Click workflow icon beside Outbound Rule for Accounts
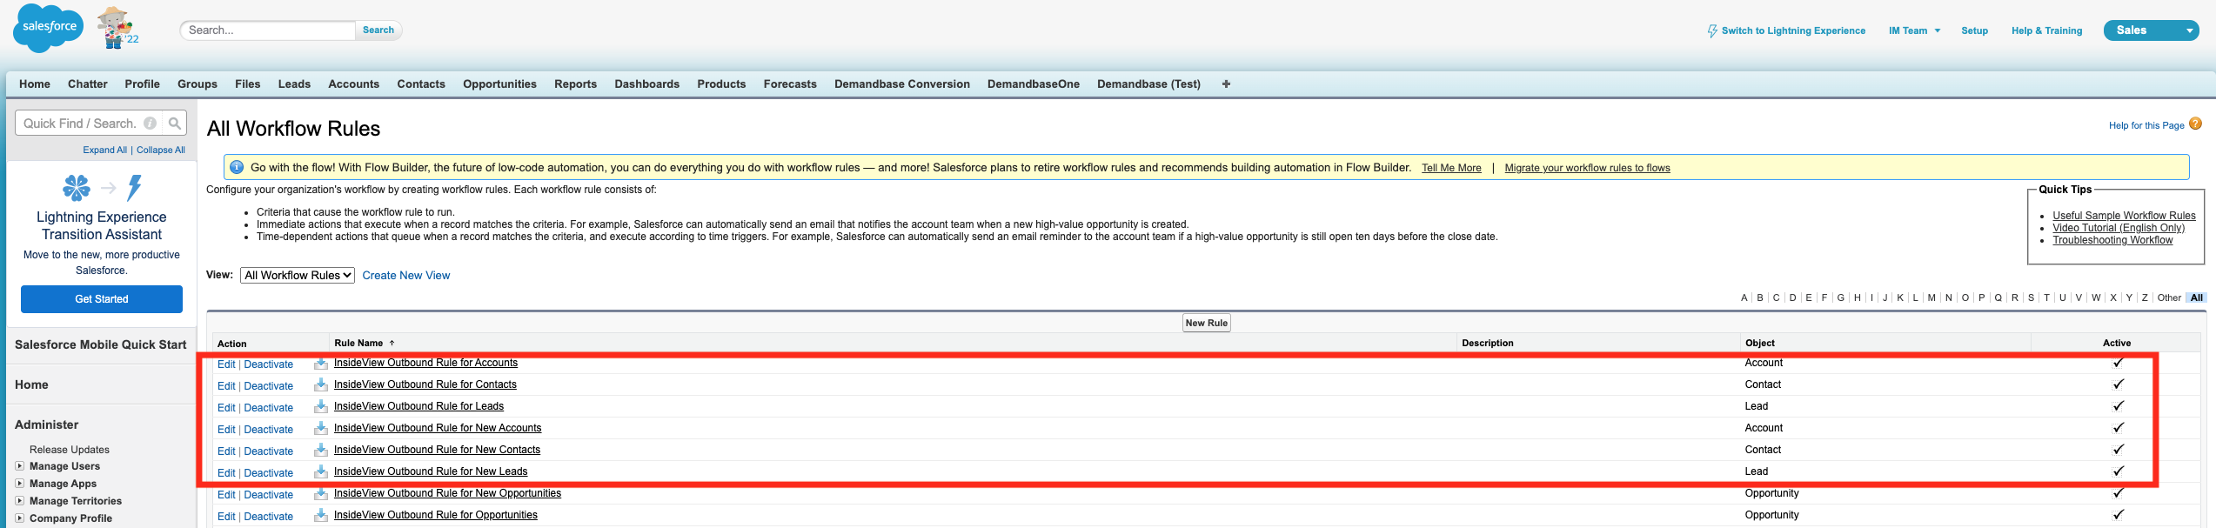 321,364
